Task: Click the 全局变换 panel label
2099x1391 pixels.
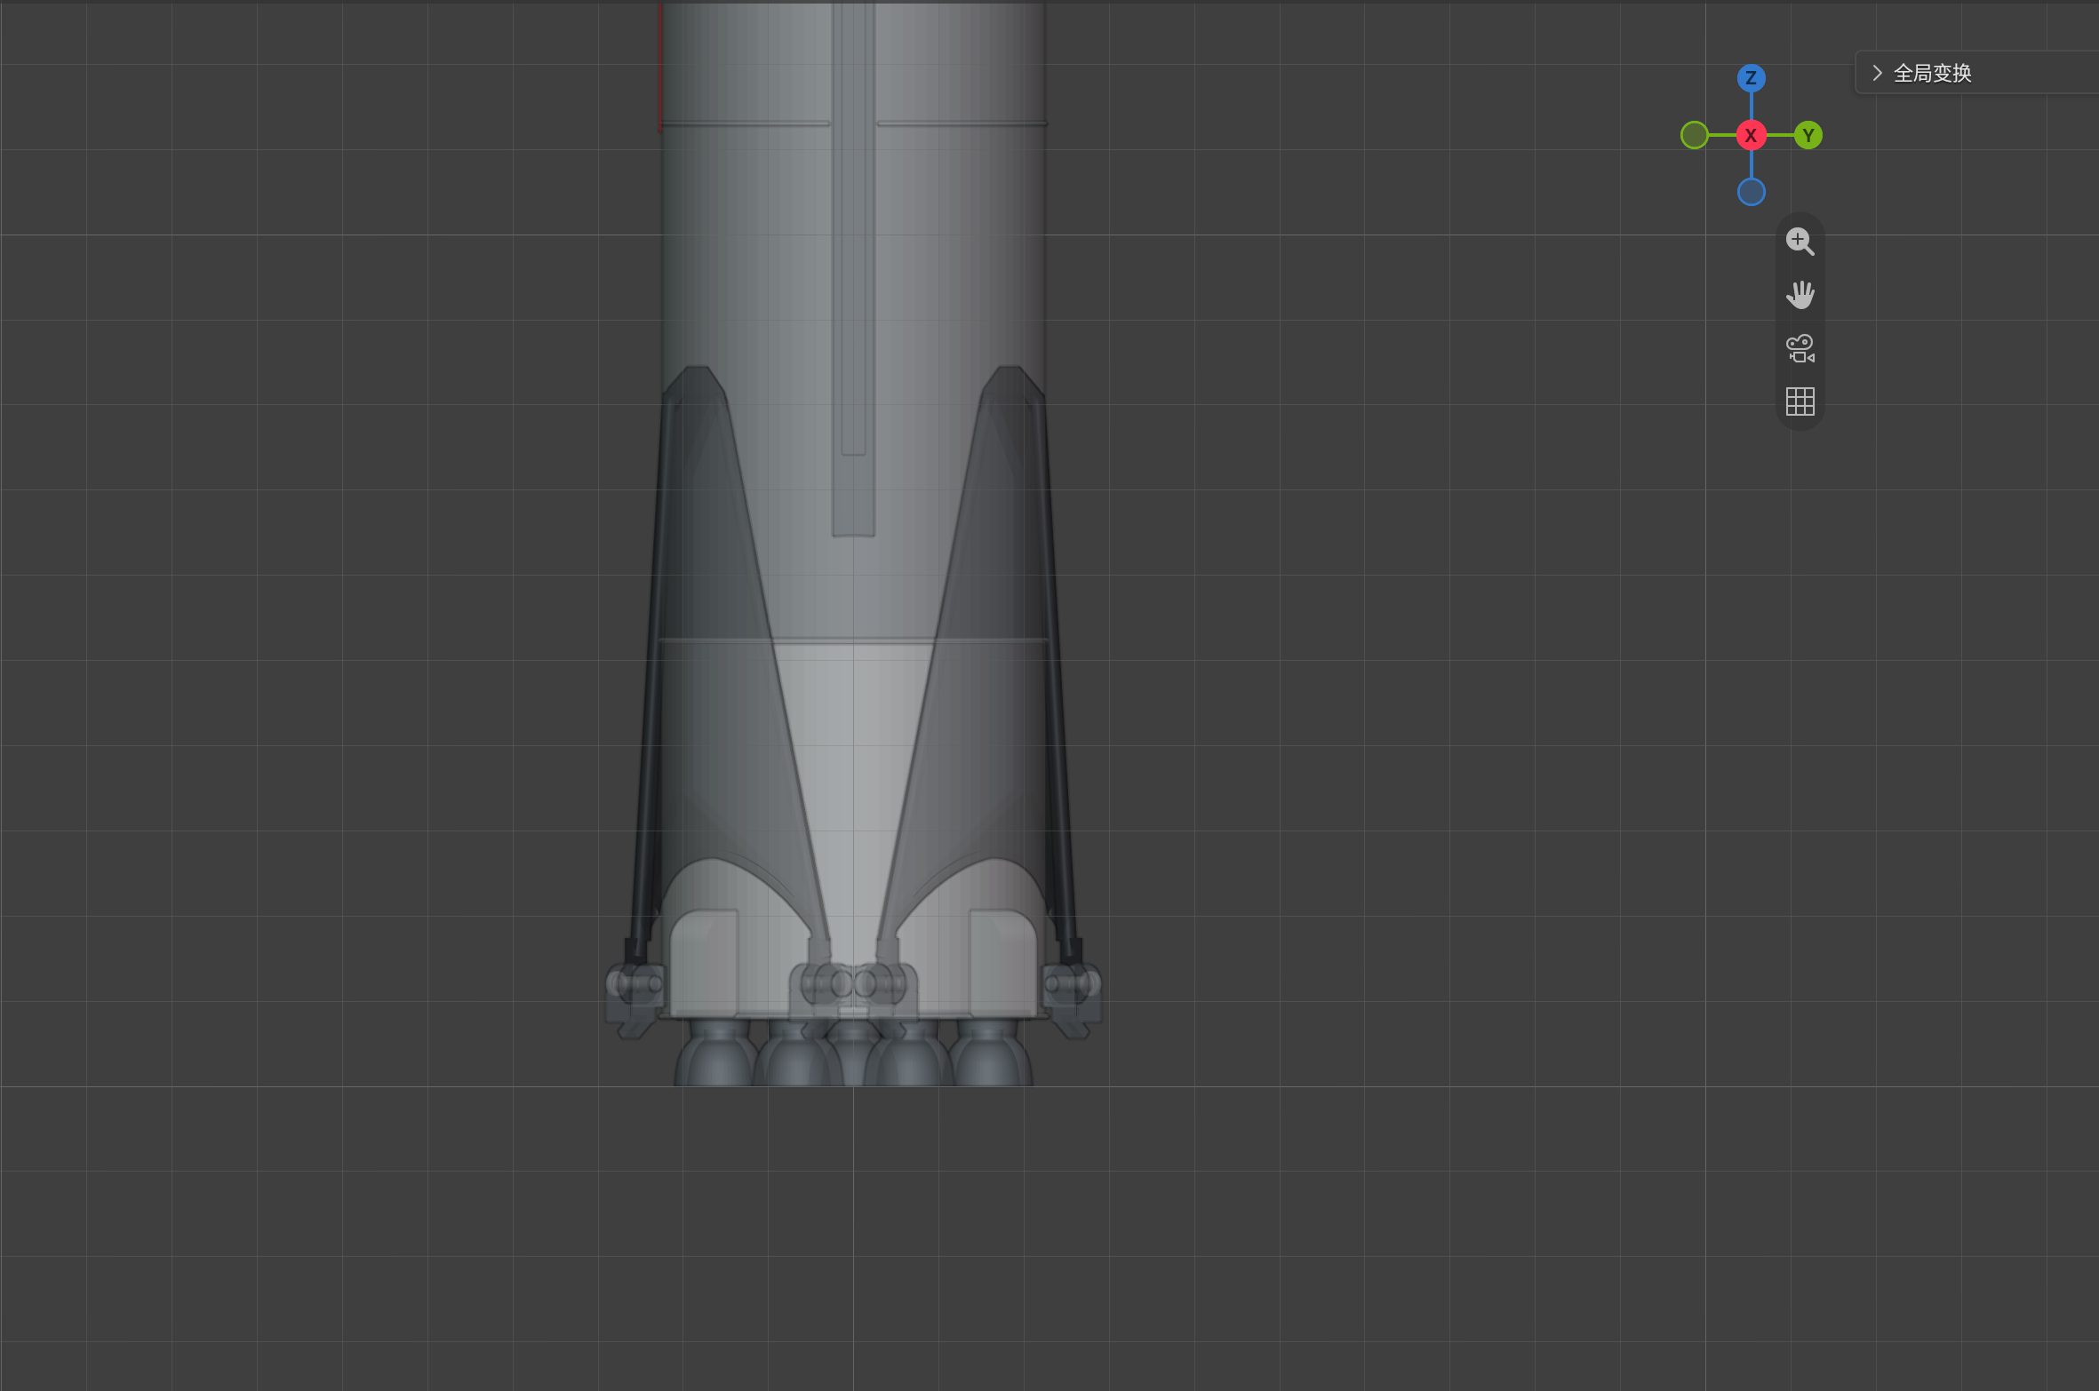Action: pyautogui.click(x=1932, y=73)
